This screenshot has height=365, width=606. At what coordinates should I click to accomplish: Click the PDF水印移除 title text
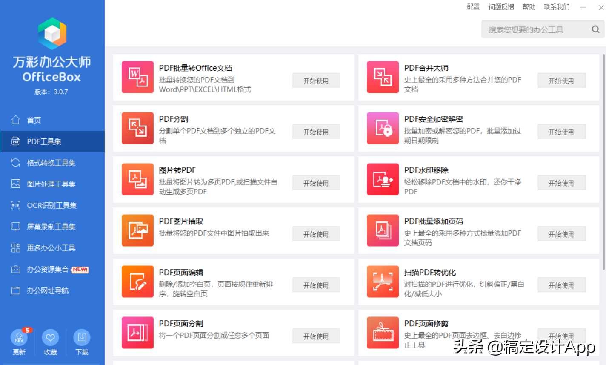(426, 170)
